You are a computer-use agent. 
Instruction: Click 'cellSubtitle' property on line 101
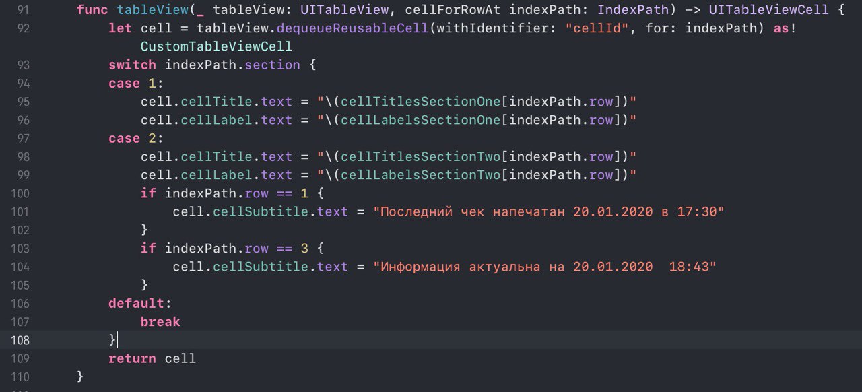(x=261, y=211)
